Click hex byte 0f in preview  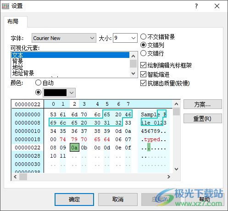(128, 148)
